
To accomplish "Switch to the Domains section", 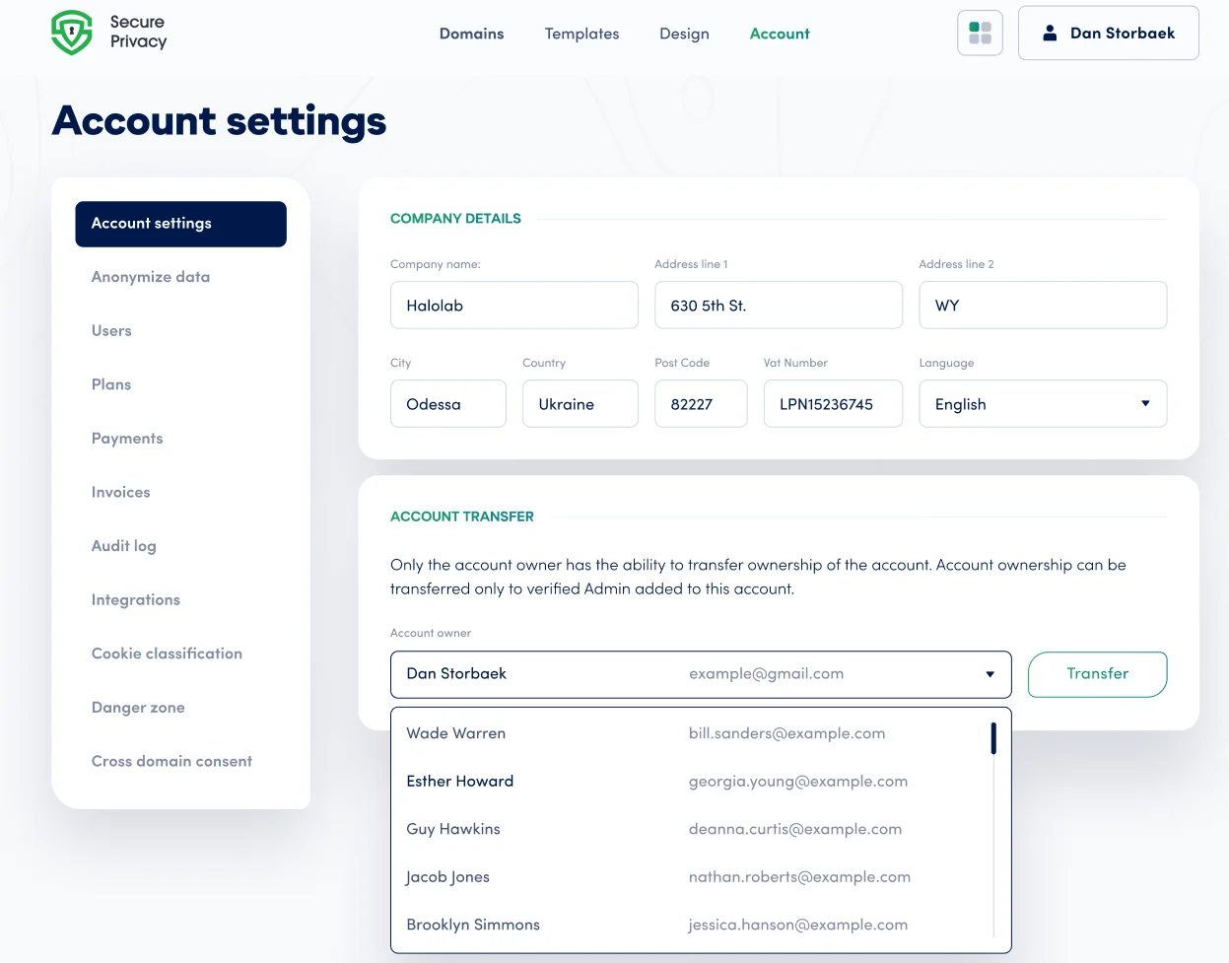I will coord(471,34).
